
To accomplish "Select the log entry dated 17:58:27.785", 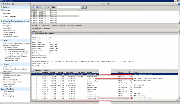I will pyautogui.click(x=55, y=22).
